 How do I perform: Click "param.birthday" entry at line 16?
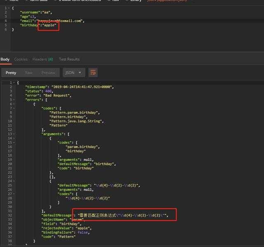pos(82,147)
